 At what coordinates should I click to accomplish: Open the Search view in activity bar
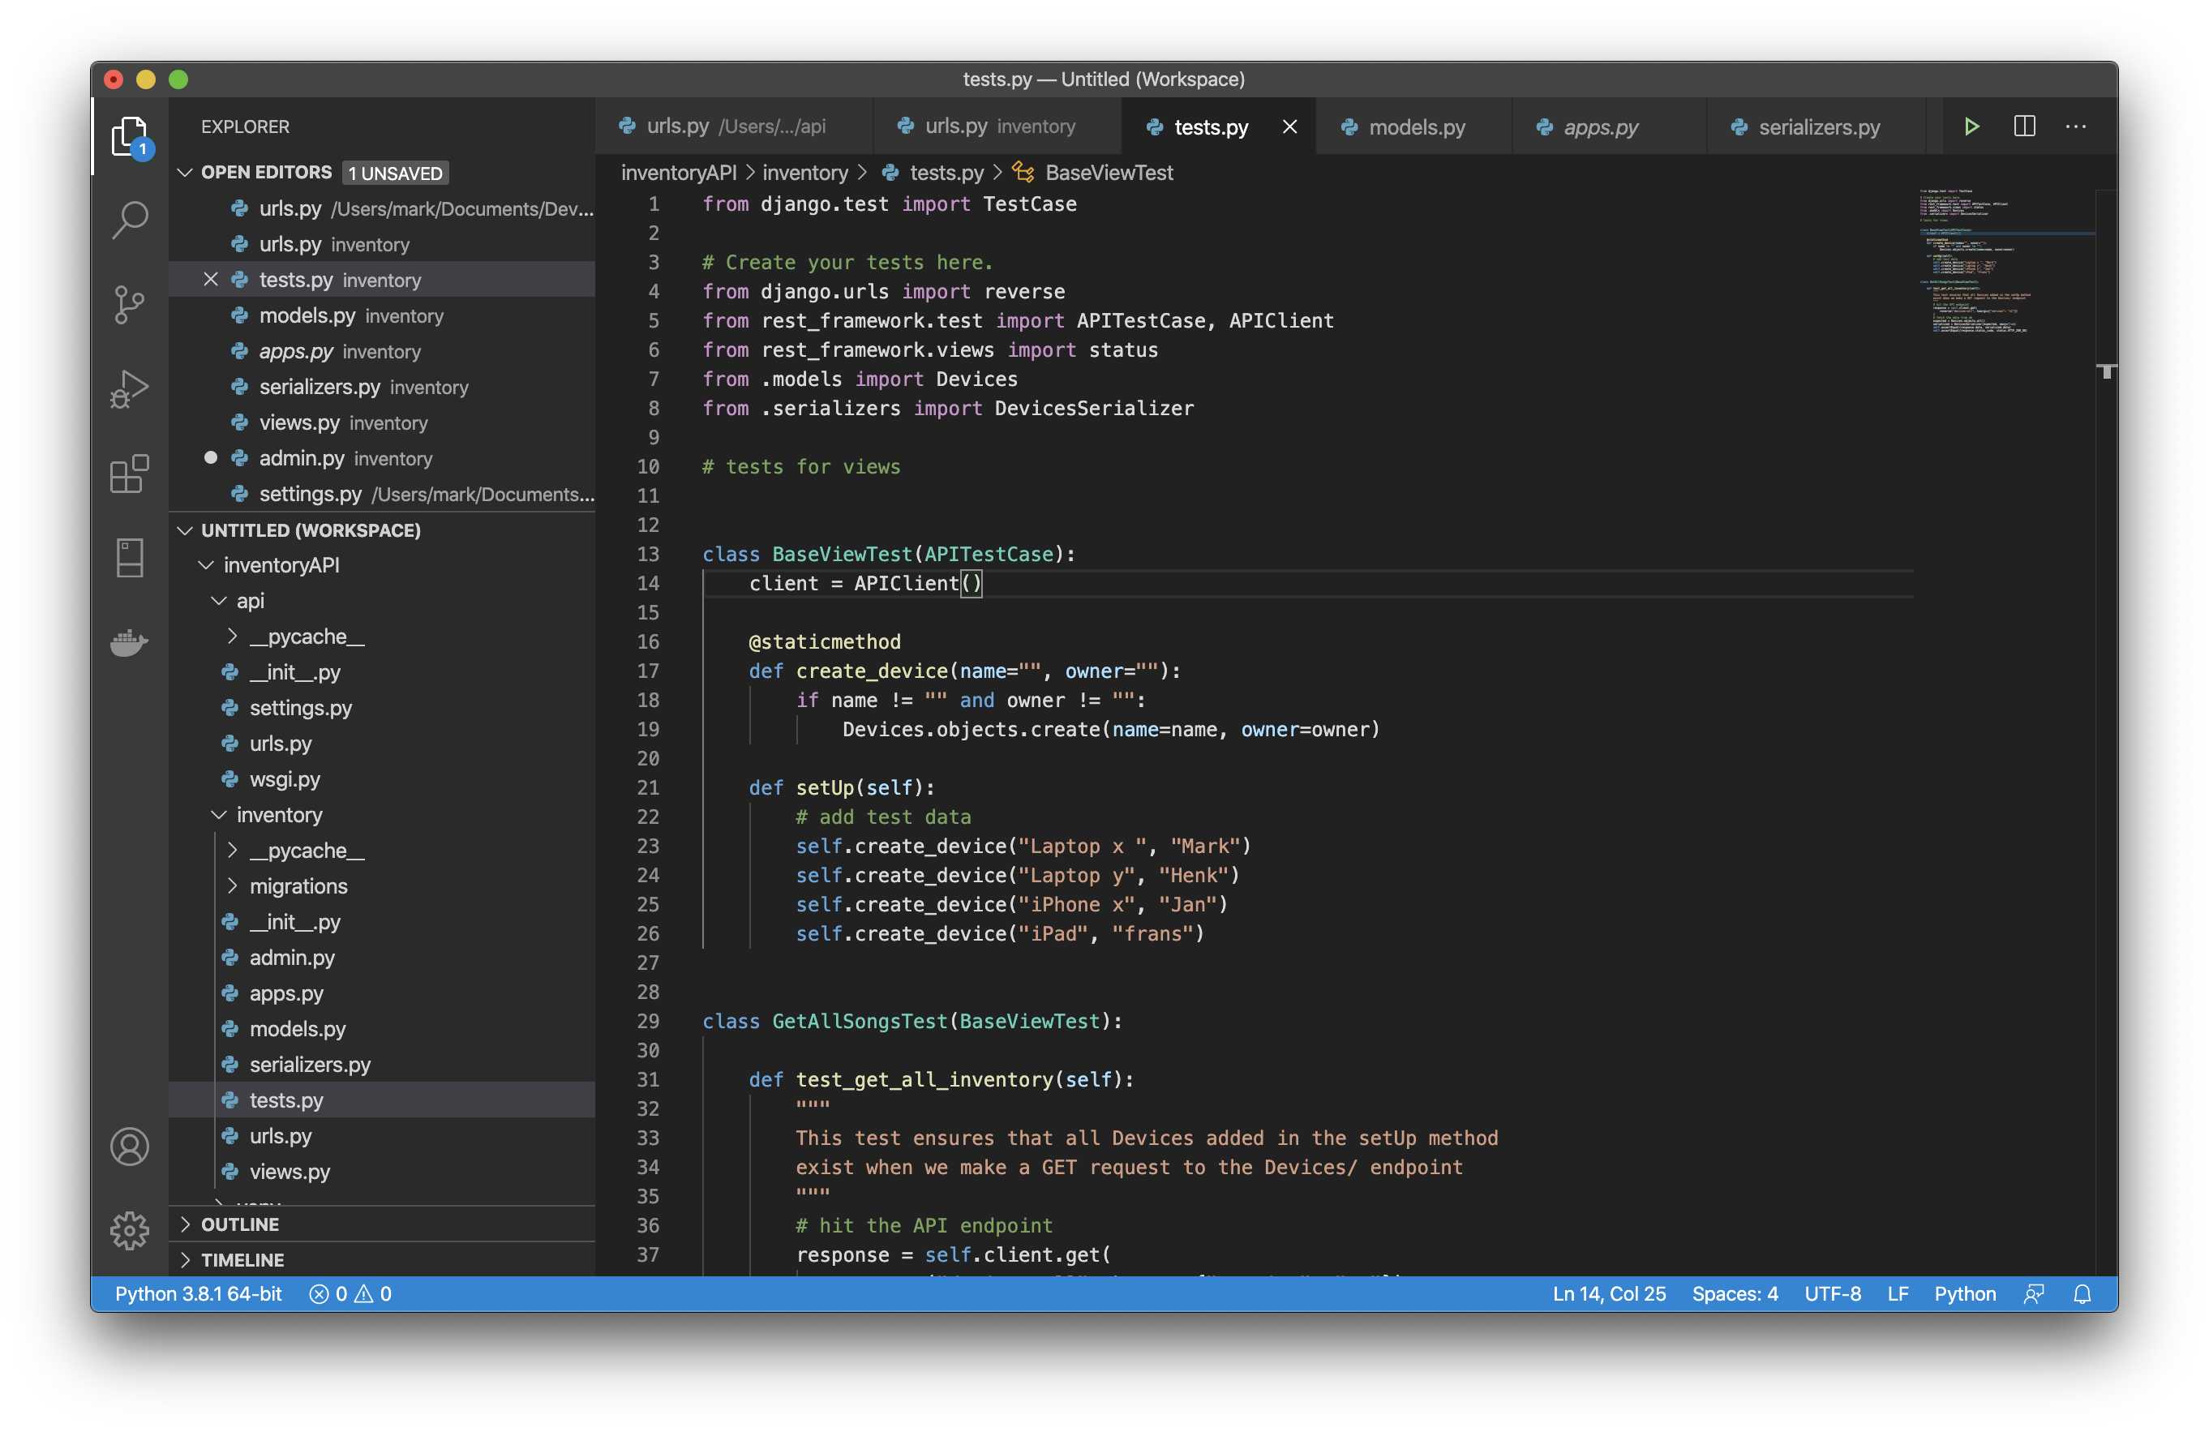(129, 220)
